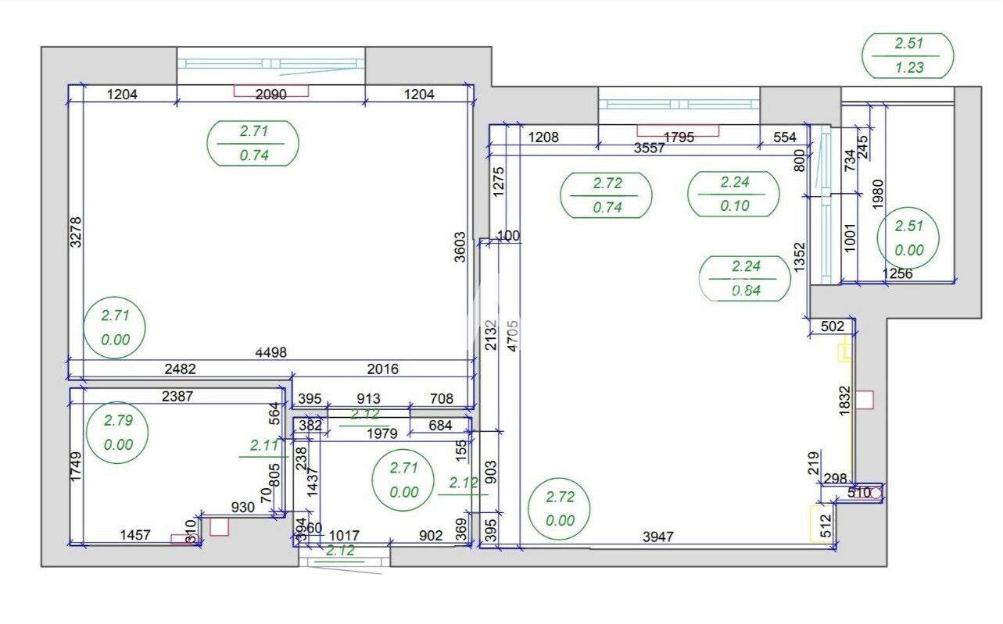Select the 3278 left wall dimension
Image resolution: width=1003 pixels, height=624 pixels.
pyautogui.click(x=76, y=232)
